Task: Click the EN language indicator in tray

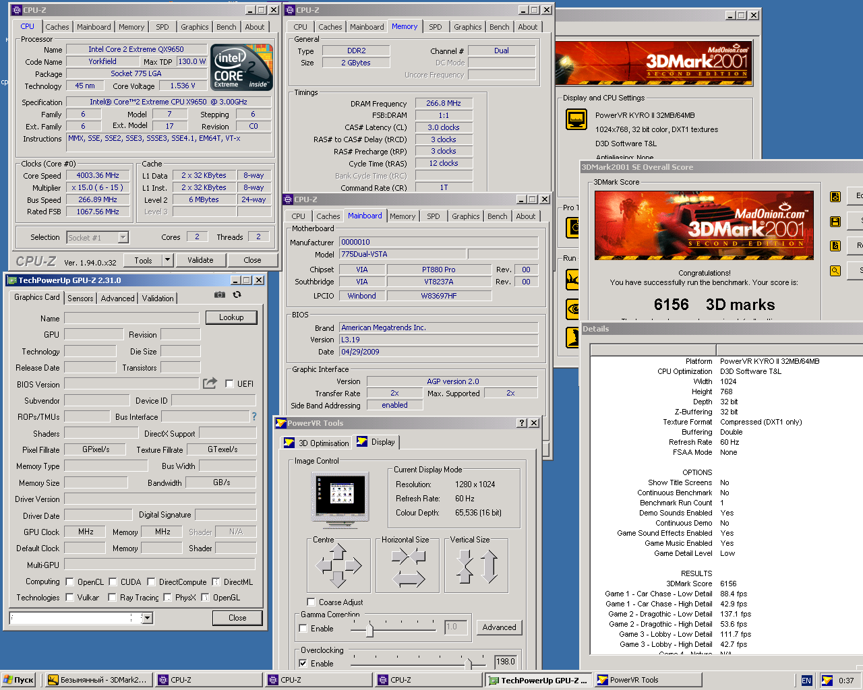Action: pos(806,681)
